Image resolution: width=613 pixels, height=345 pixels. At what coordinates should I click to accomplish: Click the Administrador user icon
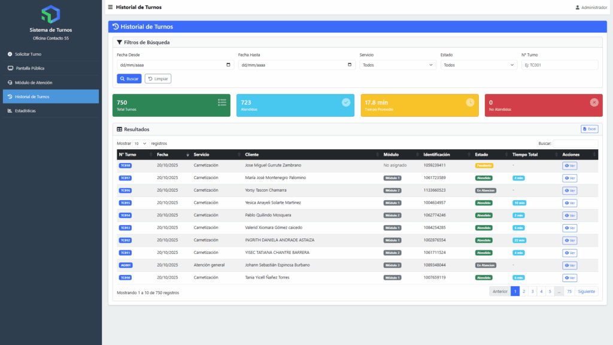[577, 8]
